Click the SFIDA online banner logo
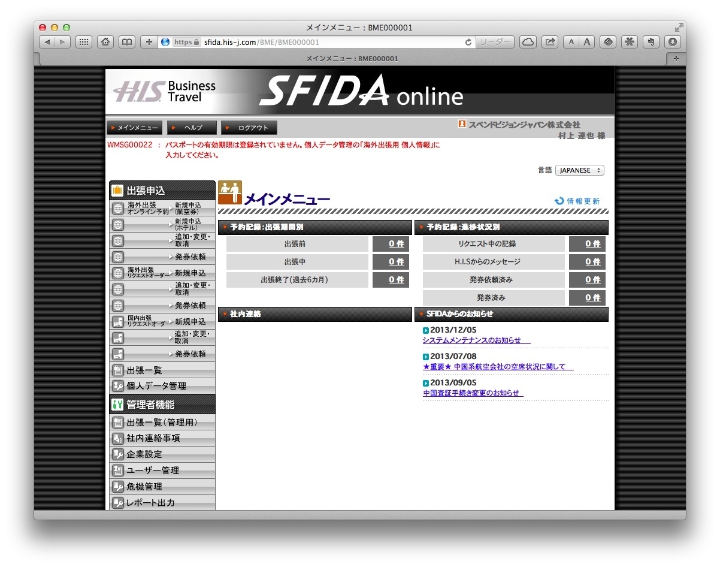This screenshot has height=567, width=720. tap(361, 92)
